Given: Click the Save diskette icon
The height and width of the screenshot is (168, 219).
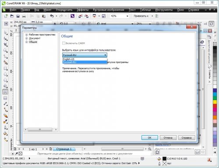Looking at the screenshot, I should 18,16.
